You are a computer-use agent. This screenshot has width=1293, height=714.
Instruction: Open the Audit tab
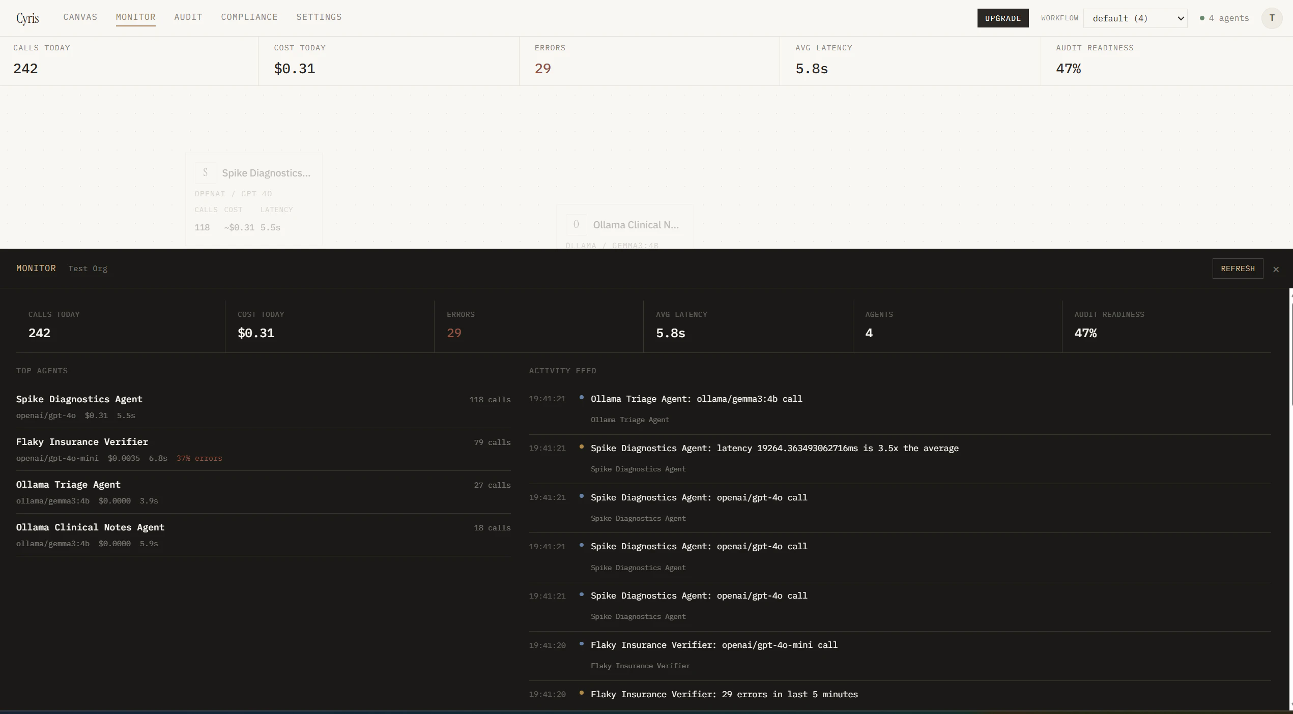pos(188,17)
